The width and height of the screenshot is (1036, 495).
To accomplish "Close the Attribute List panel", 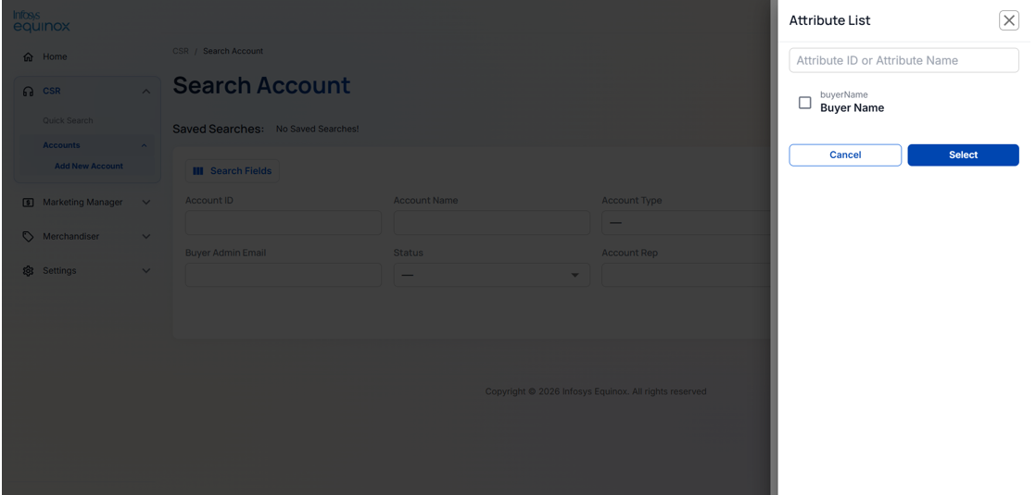I will click(1009, 20).
